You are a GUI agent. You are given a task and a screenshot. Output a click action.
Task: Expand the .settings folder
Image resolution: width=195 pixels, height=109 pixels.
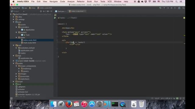[13, 19]
